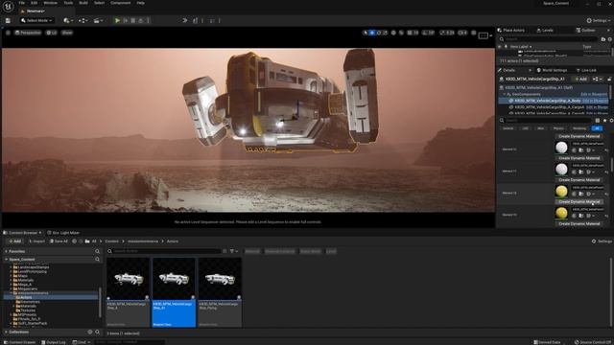
Task: Activate the viewport translate tool icon
Action: click(372, 33)
